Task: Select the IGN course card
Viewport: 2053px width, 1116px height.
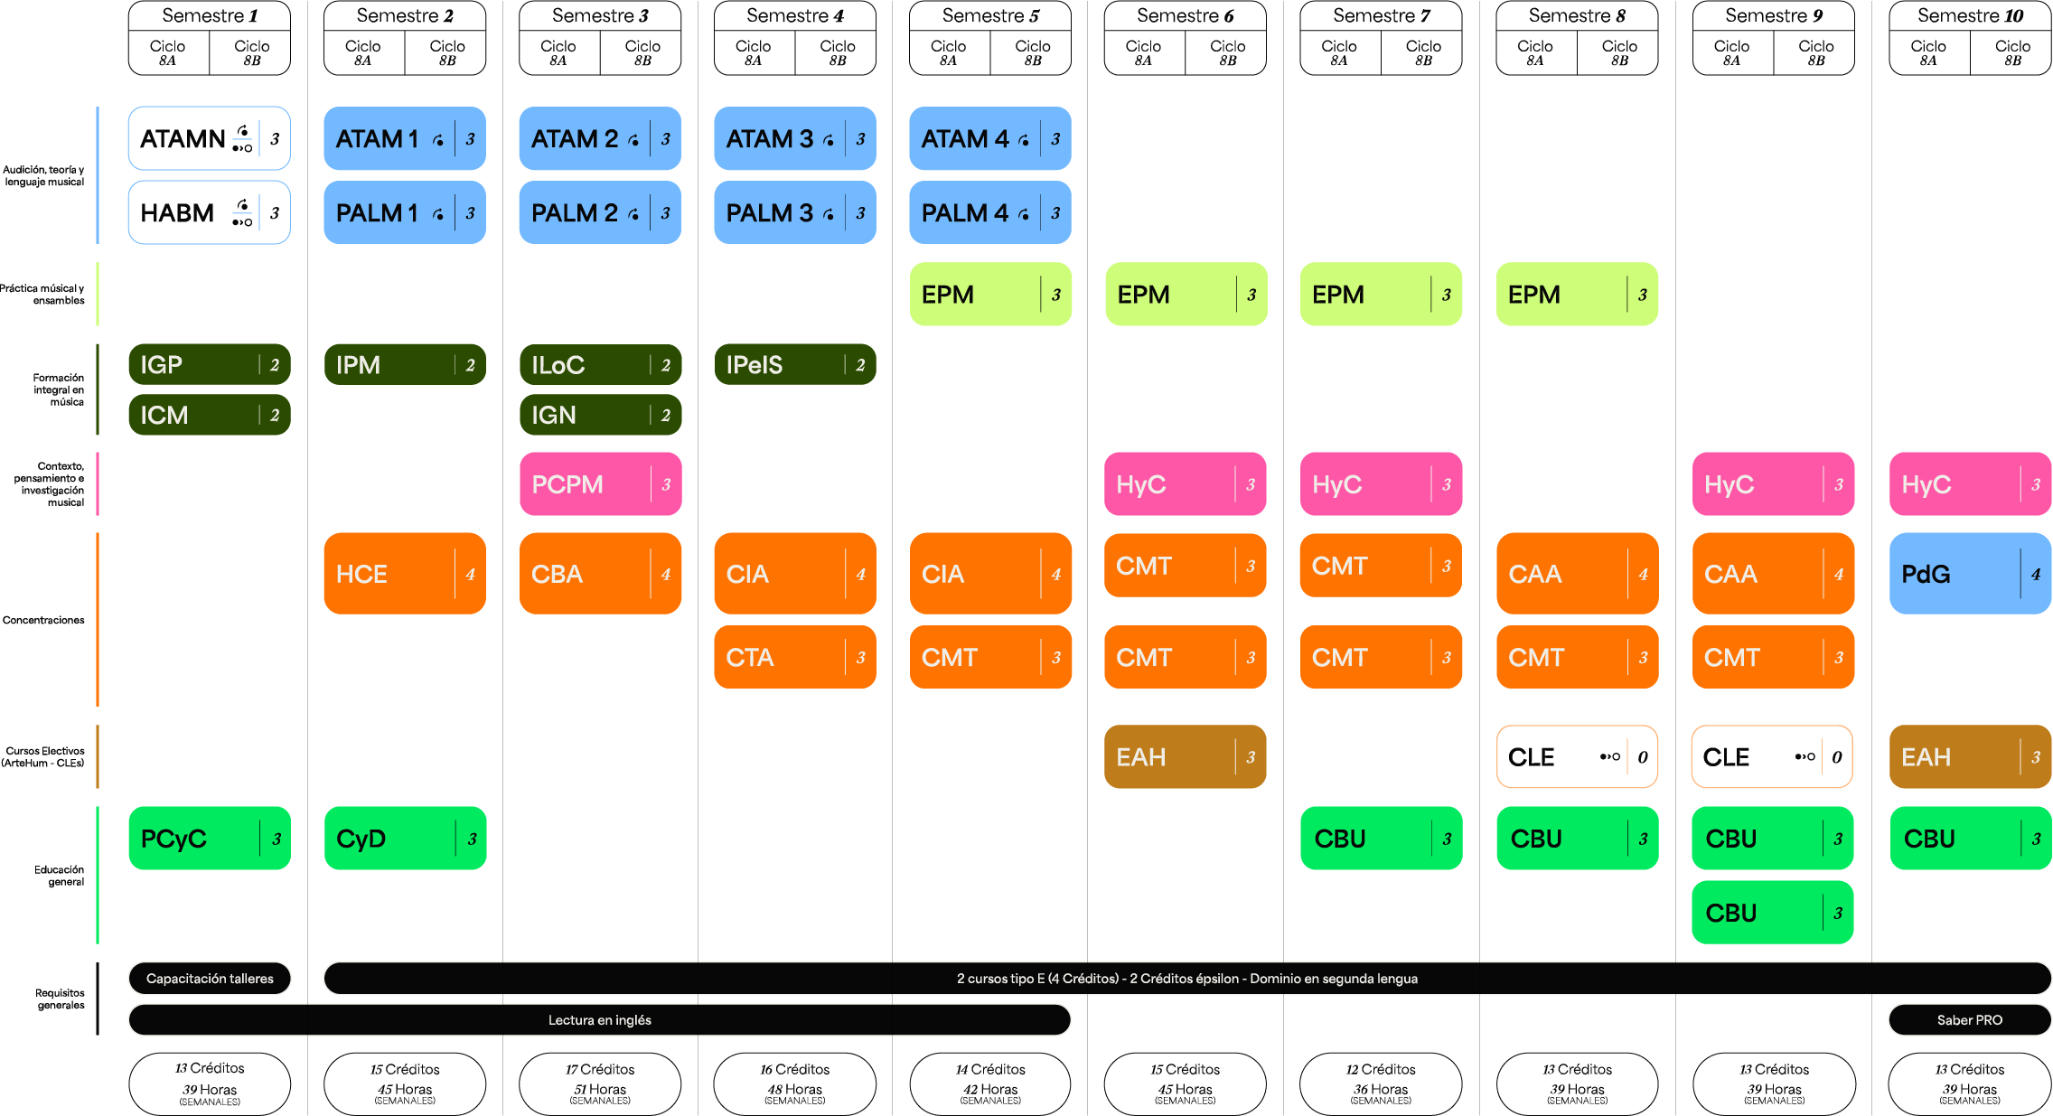Action: click(600, 415)
